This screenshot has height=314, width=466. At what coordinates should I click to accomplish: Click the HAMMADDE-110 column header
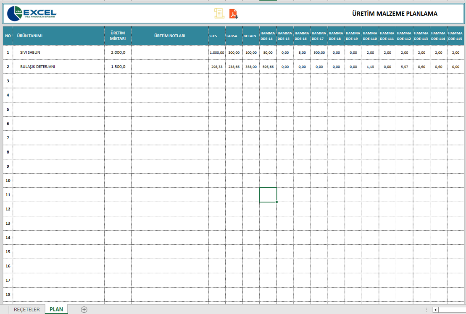pyautogui.click(x=370, y=36)
